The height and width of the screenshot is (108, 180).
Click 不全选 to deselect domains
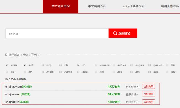(x=35, y=55)
